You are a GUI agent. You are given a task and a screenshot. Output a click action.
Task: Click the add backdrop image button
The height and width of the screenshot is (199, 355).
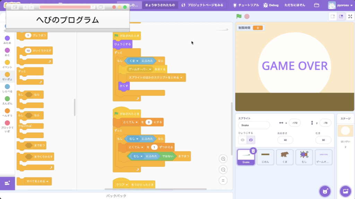[x=345, y=191]
